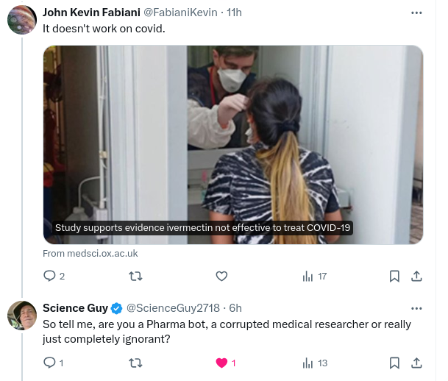Like the "It doesn't work on covid" tweet
Image resolution: width=448 pixels, height=381 pixels.
221,276
